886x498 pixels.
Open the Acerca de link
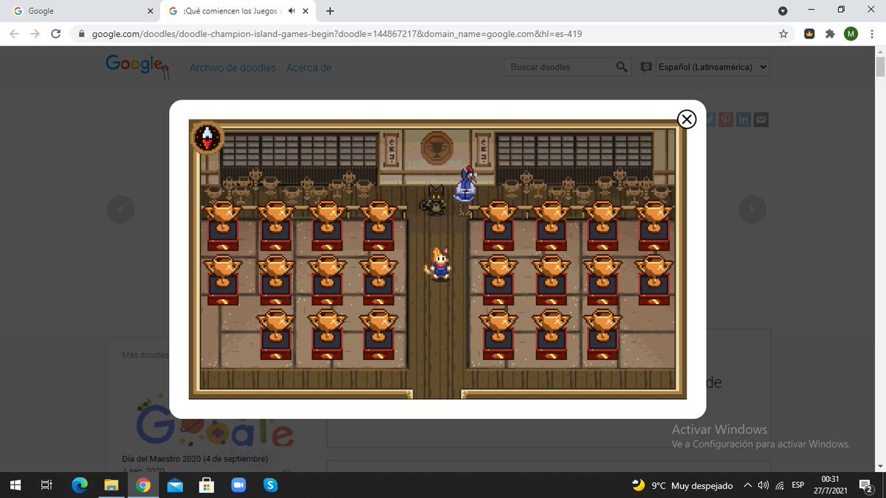[x=309, y=68]
